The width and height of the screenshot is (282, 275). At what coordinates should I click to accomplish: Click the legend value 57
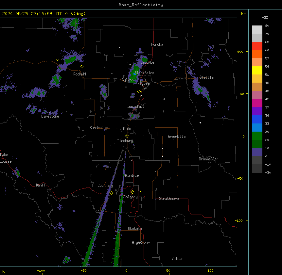tap(267, 58)
